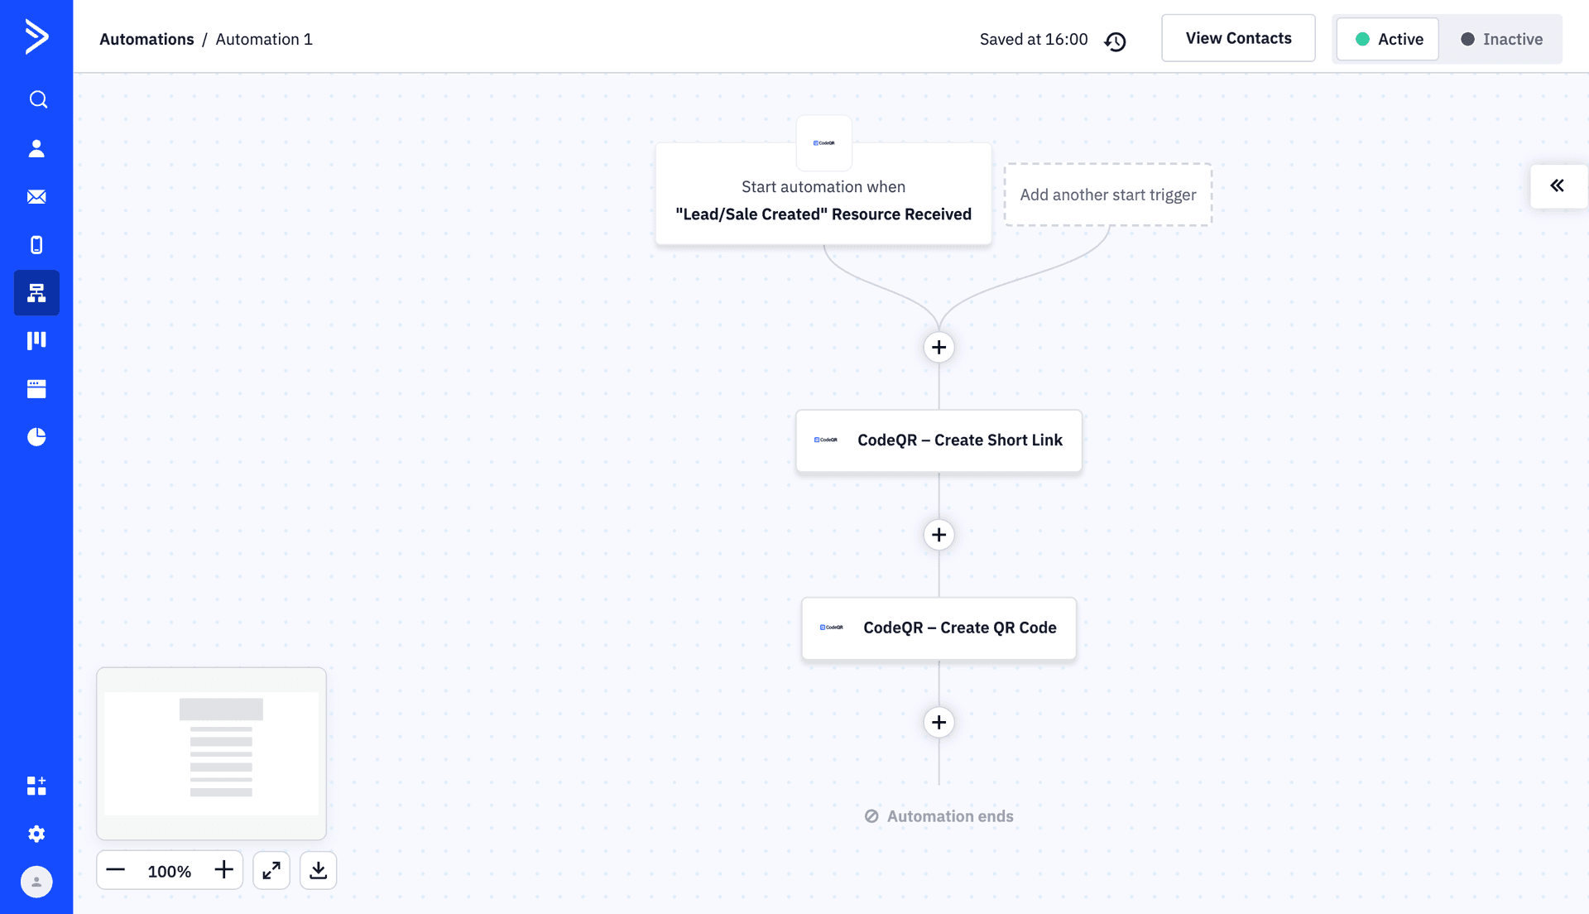
Task: Open revision history via the clock icon
Action: [1116, 40]
